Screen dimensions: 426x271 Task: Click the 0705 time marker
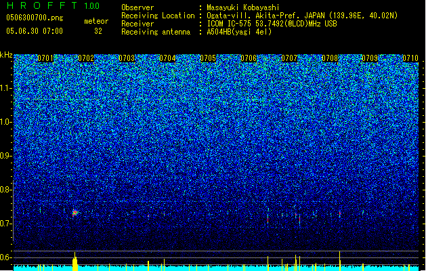click(208, 58)
